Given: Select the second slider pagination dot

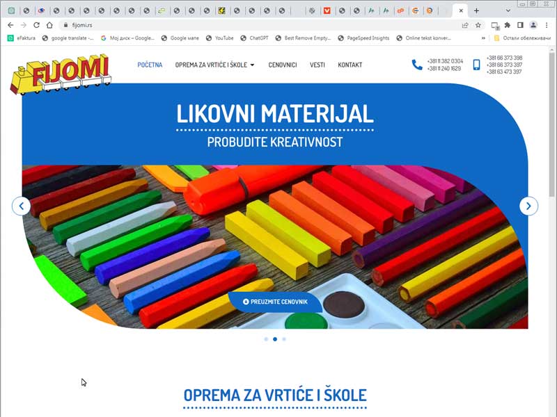Looking at the screenshot, I should (275, 339).
